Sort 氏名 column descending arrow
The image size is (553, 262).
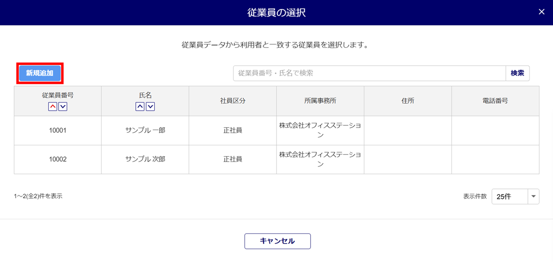(150, 106)
